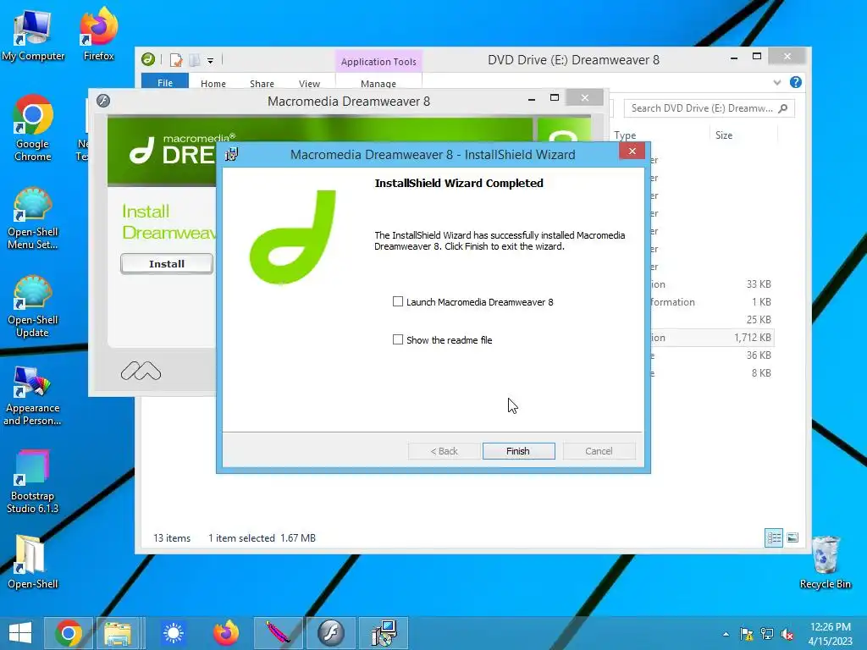This screenshot has width=867, height=650.
Task: Open Firefox from the taskbar
Action: 226,633
